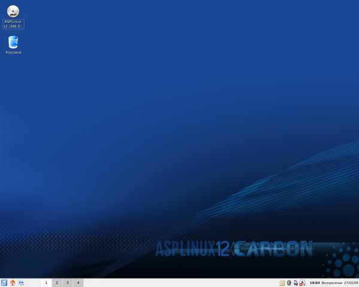Click the 19:04 clock in panel
Image resolution: width=359 pixels, height=287 pixels.
[315, 283]
